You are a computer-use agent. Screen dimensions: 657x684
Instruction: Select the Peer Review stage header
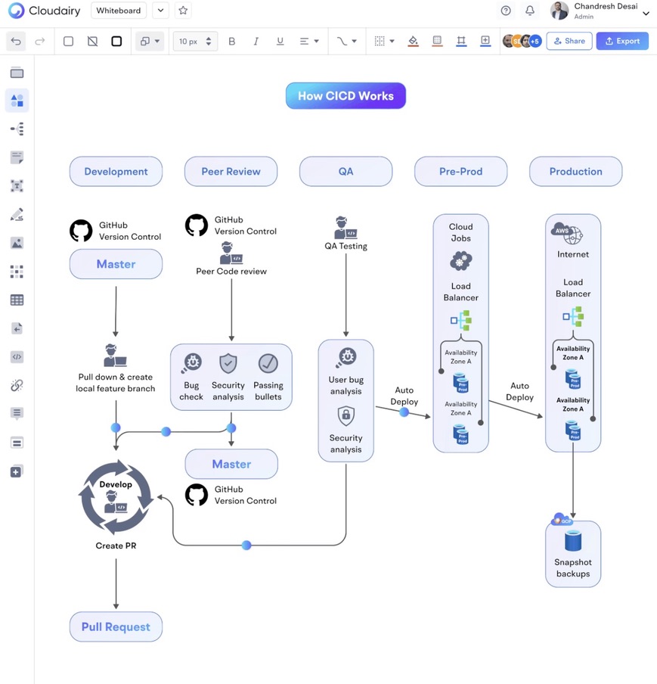click(231, 172)
